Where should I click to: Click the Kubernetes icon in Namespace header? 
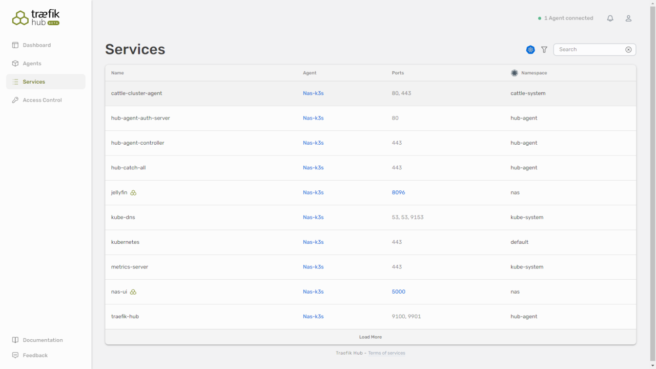tap(515, 73)
